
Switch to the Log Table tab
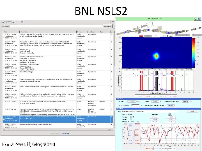pyautogui.click(x=6, y=22)
